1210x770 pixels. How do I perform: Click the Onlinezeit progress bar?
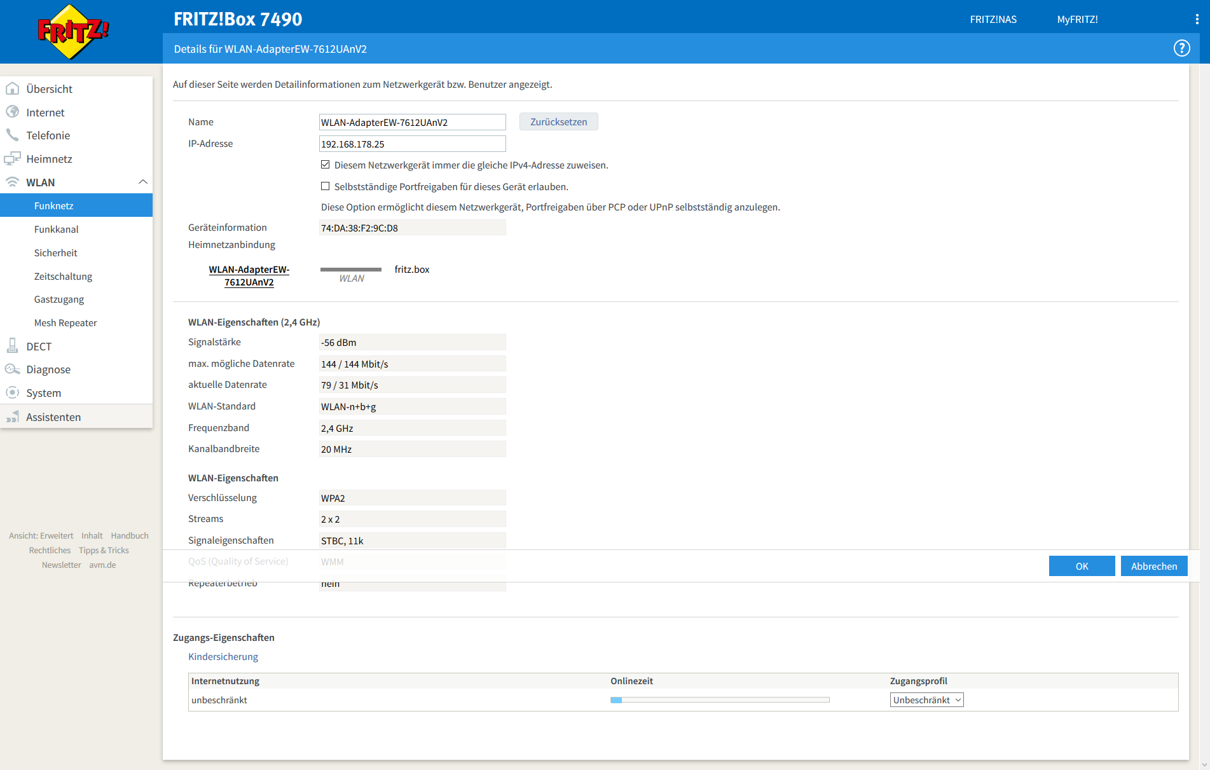tap(719, 699)
